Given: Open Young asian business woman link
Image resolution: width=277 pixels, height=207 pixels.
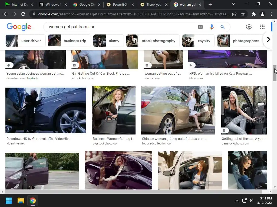Looking at the screenshot, I should (35, 73).
